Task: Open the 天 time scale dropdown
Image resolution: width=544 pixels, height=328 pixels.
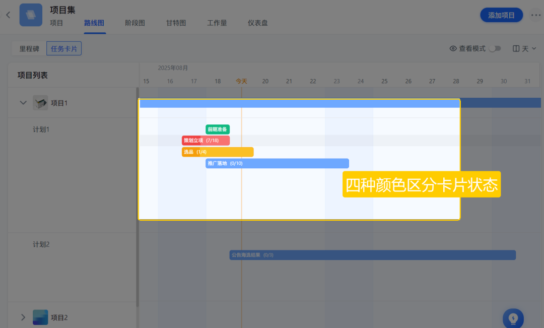Action: tap(524, 48)
